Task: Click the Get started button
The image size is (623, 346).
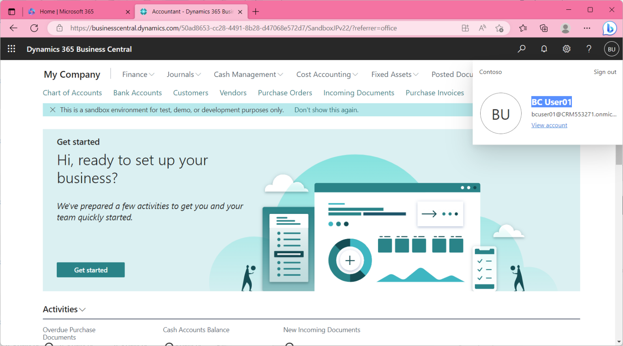Action: tap(90, 270)
